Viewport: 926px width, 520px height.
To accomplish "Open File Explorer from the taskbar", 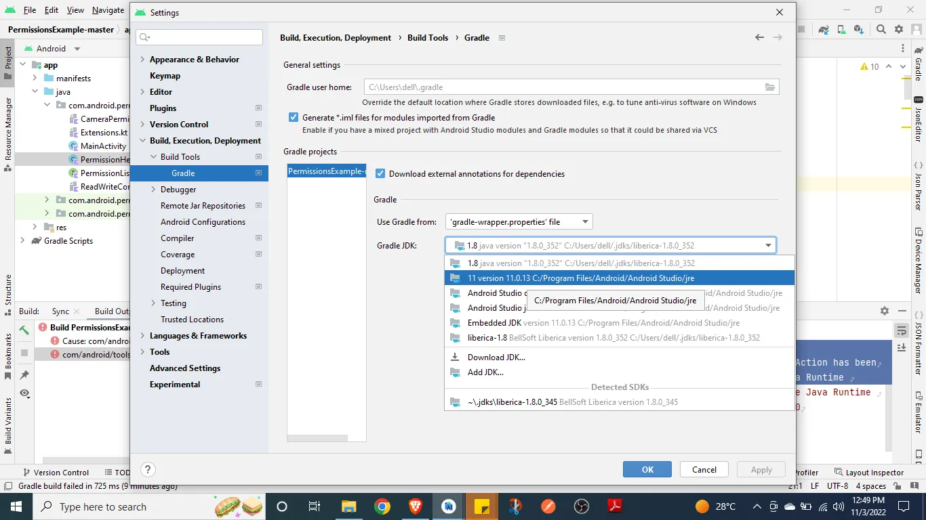I will coord(348,506).
